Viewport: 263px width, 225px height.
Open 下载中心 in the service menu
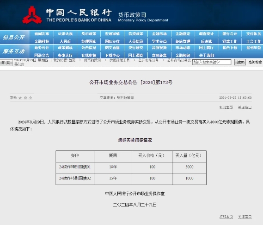tap(112, 55)
